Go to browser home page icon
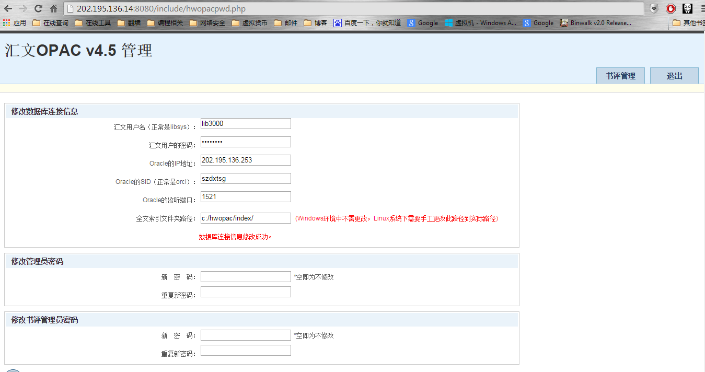 point(53,8)
